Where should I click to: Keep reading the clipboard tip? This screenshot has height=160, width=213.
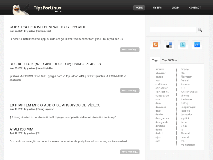tap(130, 50)
